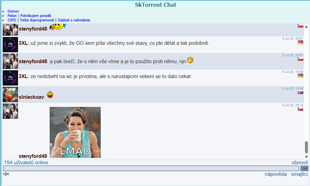Open the Potrebujem poradit room
The width and height of the screenshot is (310, 186).
pyautogui.click(x=36, y=16)
